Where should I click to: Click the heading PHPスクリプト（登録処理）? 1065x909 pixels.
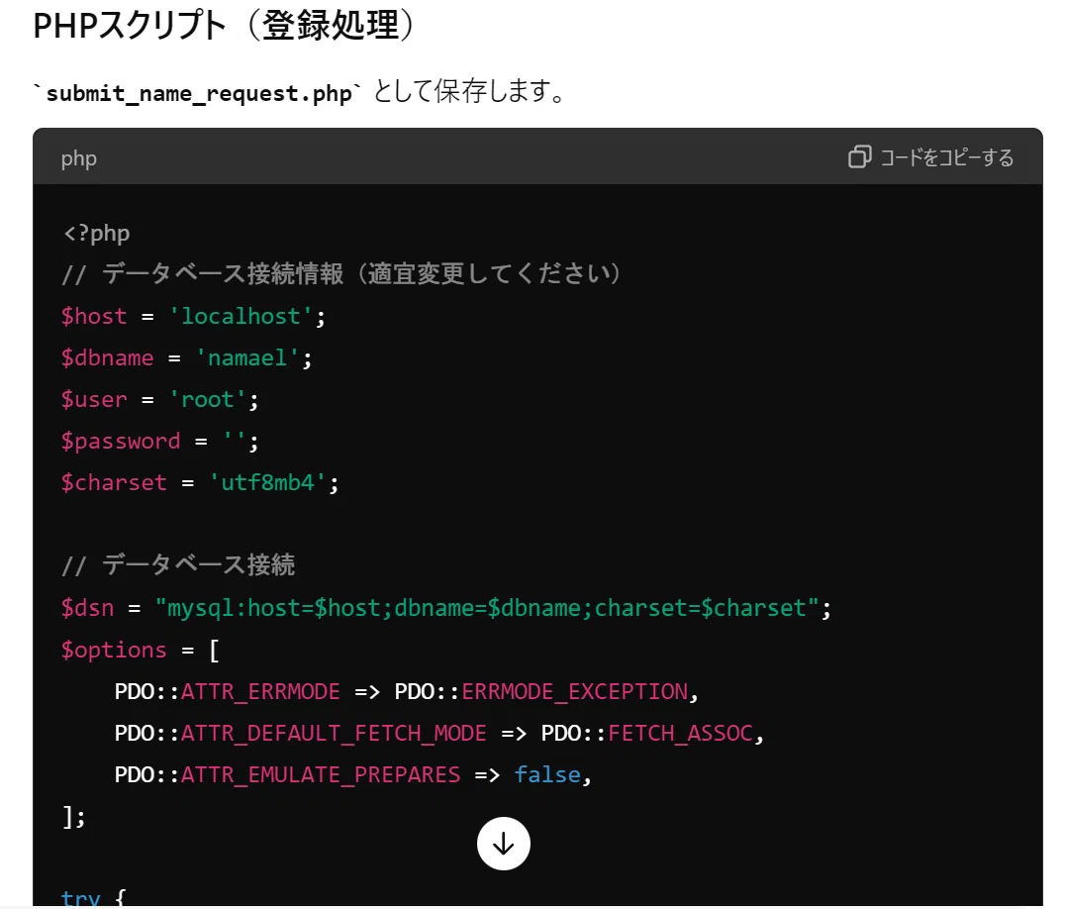click(224, 26)
